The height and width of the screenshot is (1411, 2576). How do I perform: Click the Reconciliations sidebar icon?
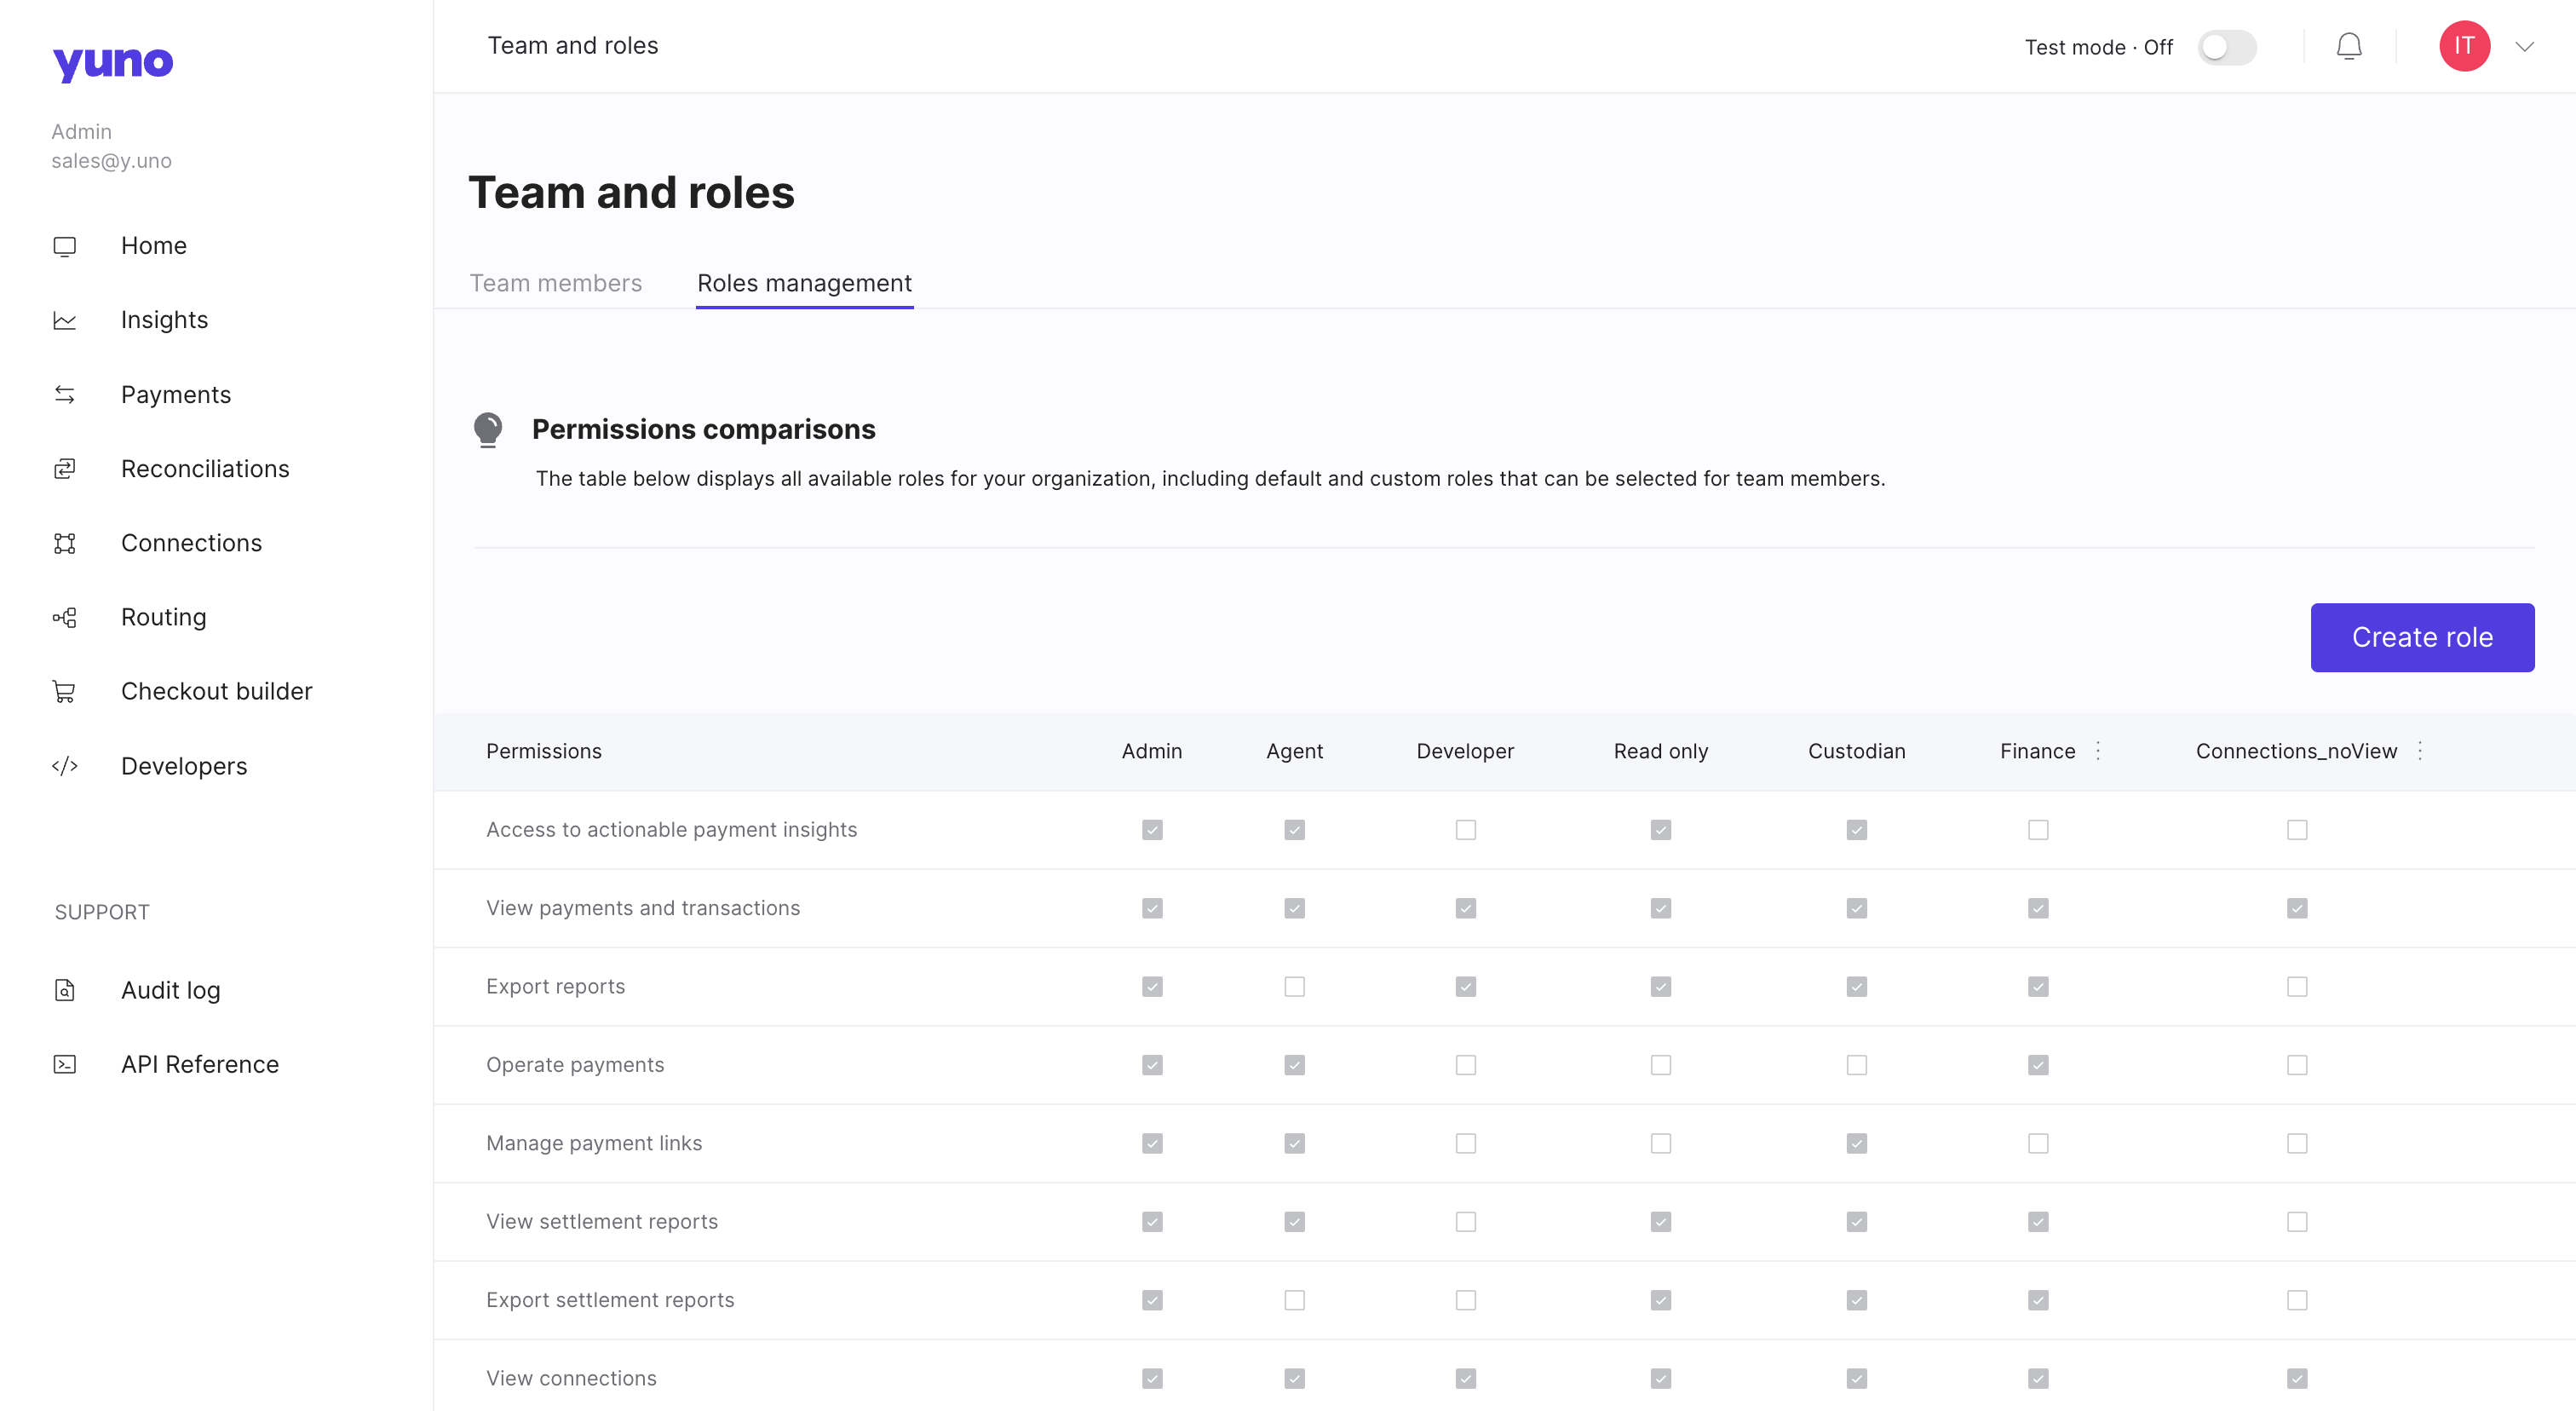[x=65, y=469]
